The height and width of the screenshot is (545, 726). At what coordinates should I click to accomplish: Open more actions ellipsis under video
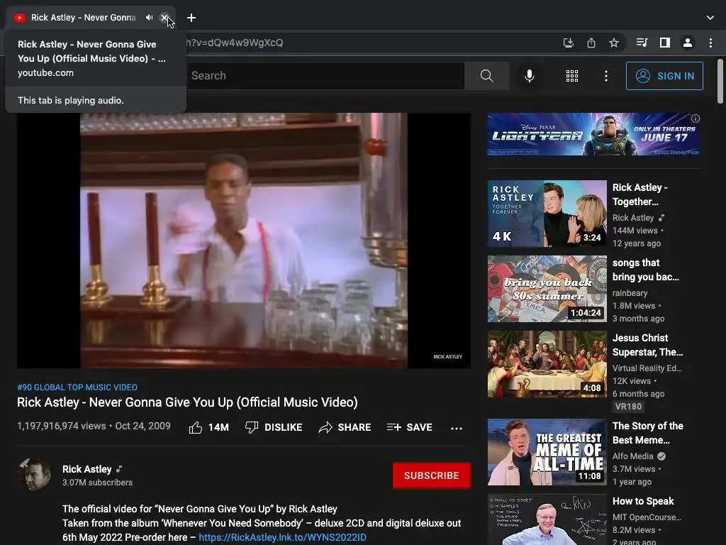pyautogui.click(x=457, y=428)
